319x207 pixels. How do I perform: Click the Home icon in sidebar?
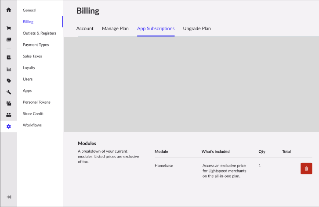[x=9, y=10]
